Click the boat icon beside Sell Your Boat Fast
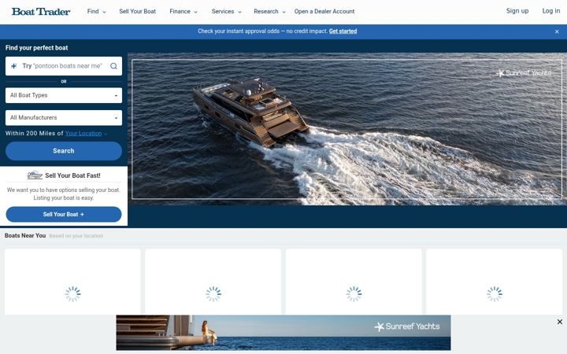 click(35, 175)
